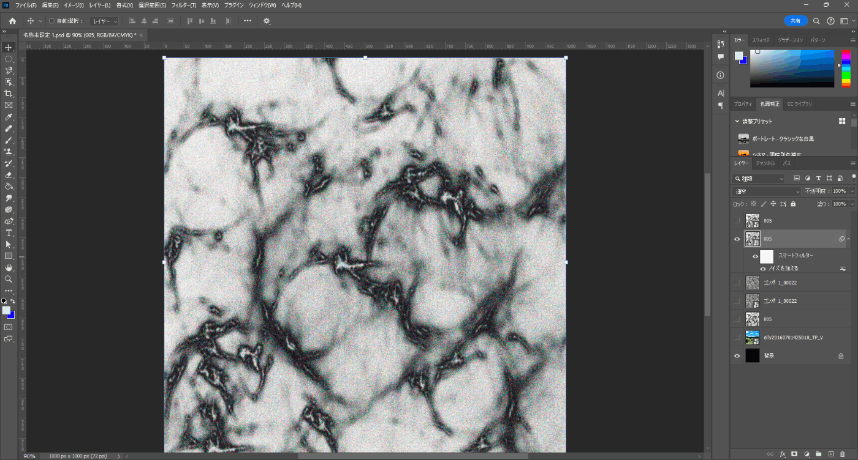Image resolution: width=858 pixels, height=460 pixels.
Task: Switch to the チャンネル tab
Action: pos(765,163)
